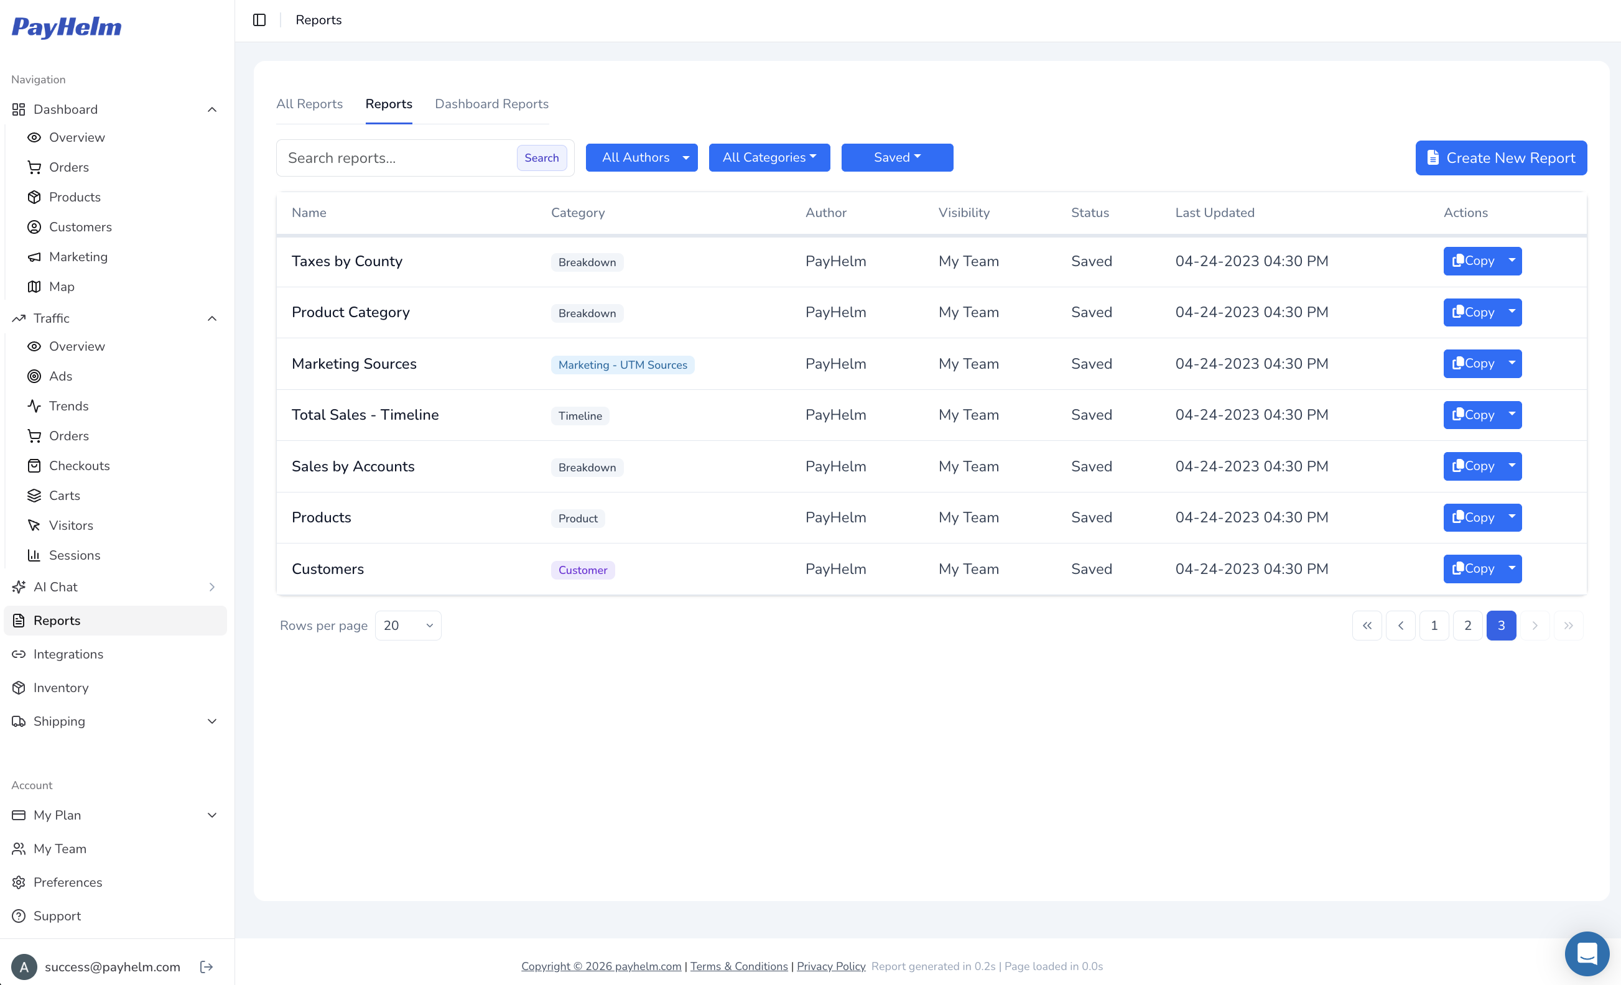This screenshot has width=1621, height=985.
Task: Open the Rows per page selector
Action: [x=408, y=626]
